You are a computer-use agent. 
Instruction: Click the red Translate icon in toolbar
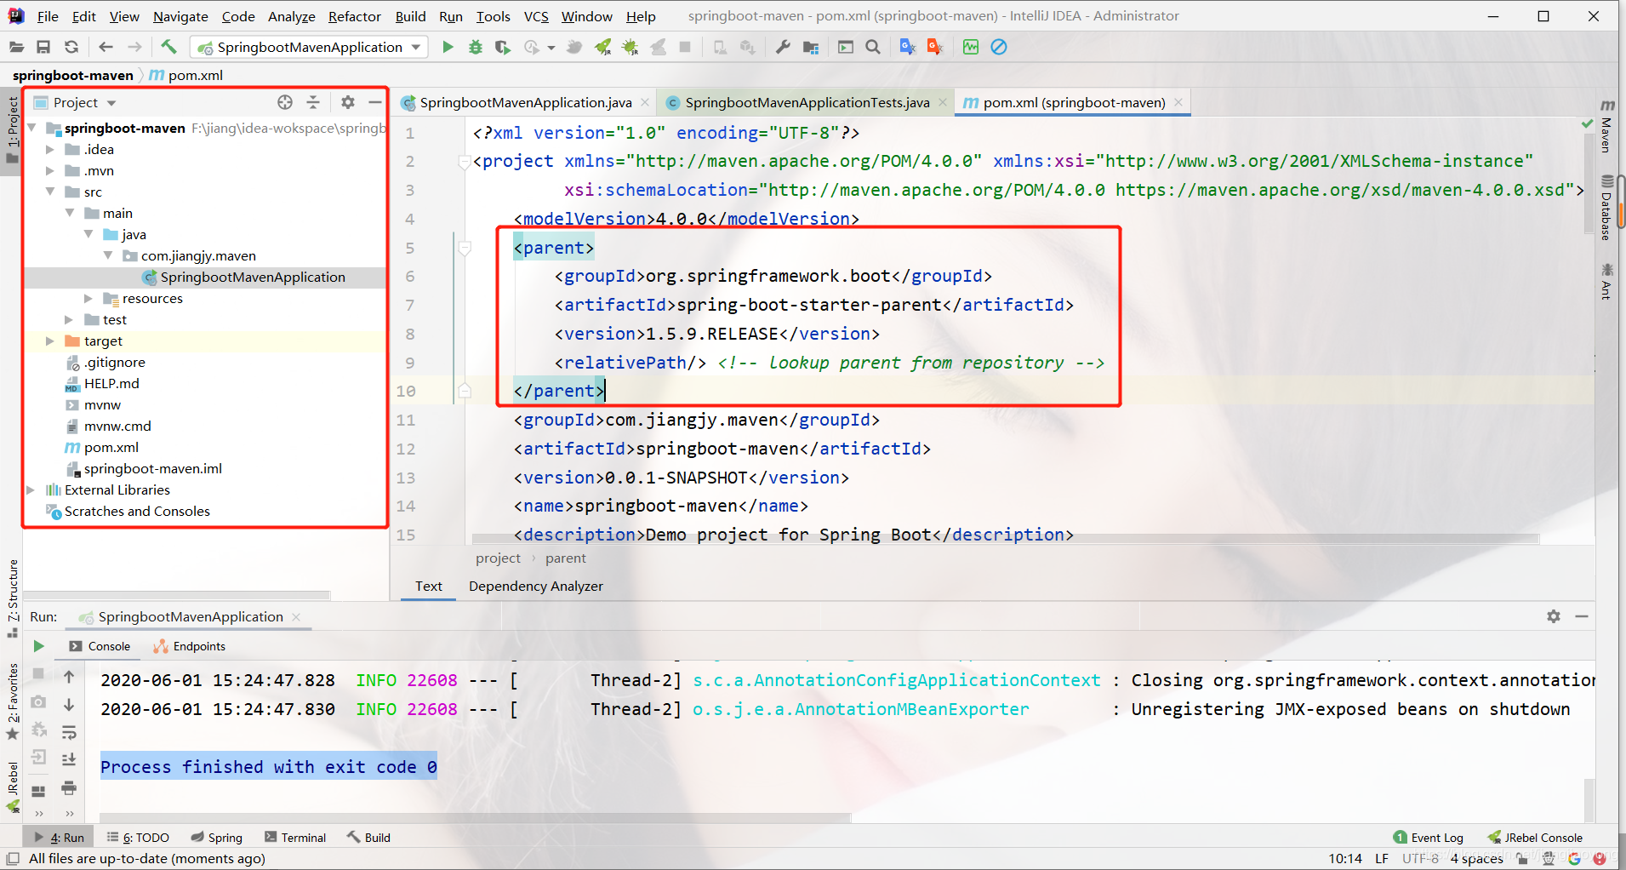click(x=935, y=47)
